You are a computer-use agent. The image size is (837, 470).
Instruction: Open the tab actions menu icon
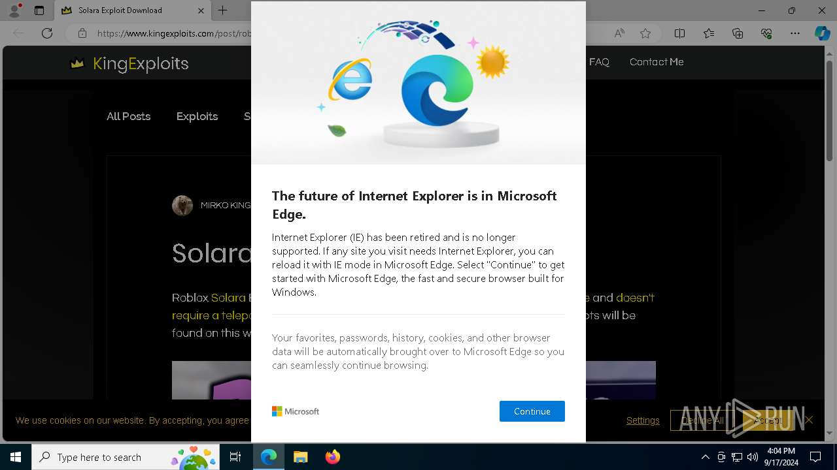coord(39,10)
